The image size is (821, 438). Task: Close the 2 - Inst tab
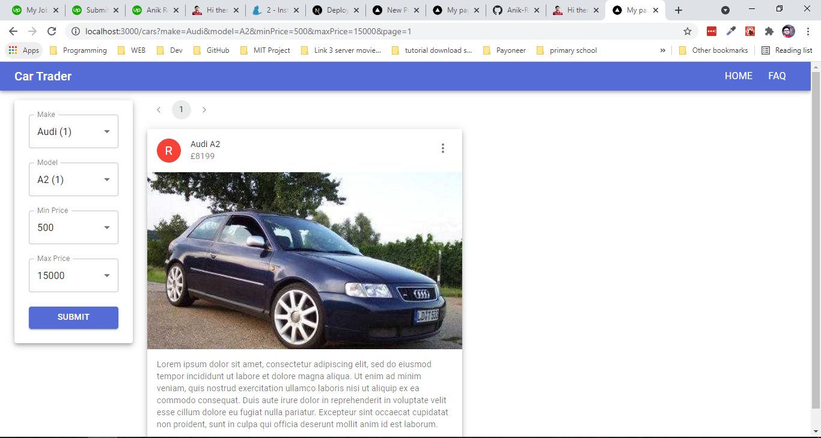click(x=296, y=10)
